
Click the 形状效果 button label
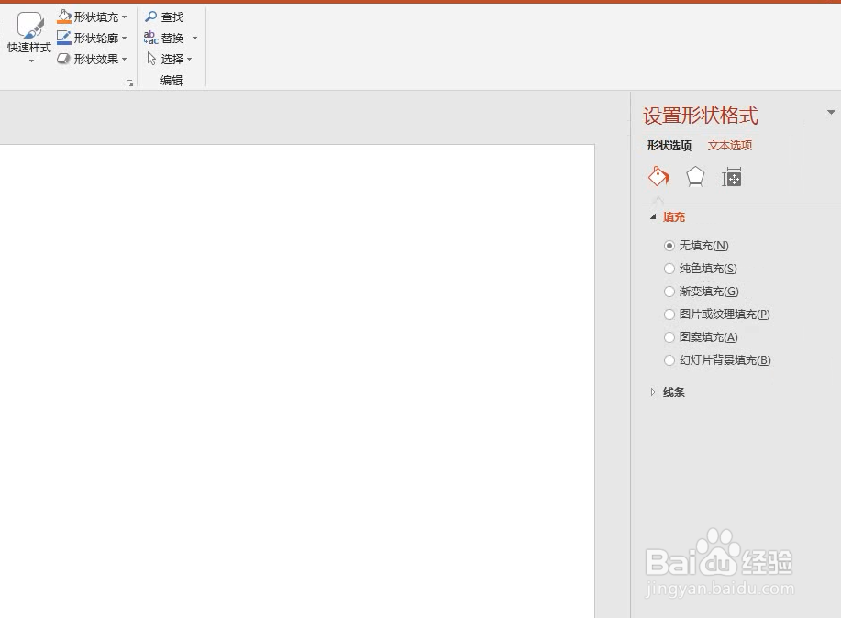coord(96,59)
